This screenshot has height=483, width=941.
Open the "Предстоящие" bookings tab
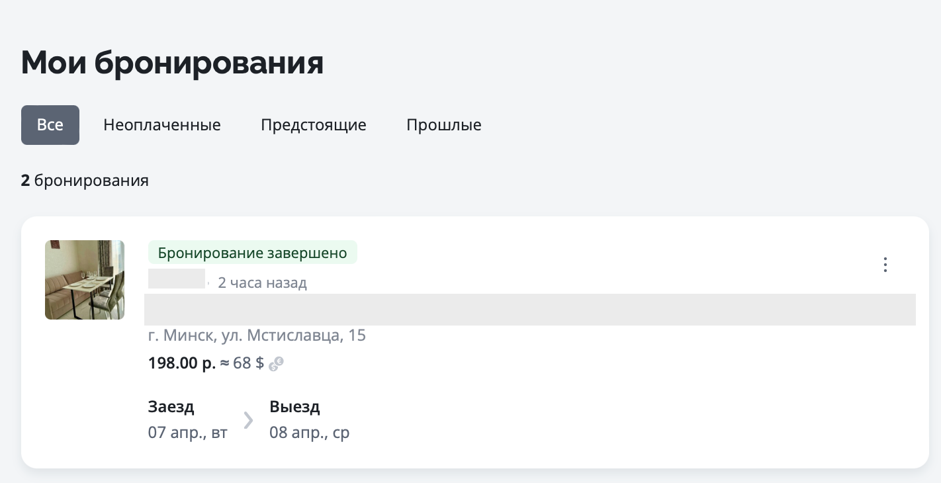(x=314, y=125)
